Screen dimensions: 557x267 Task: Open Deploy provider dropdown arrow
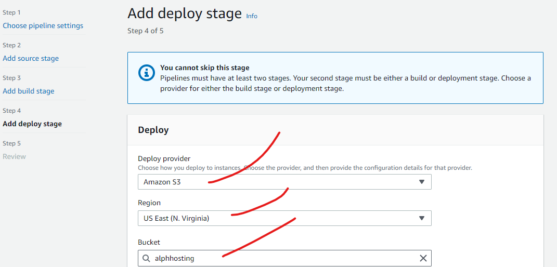coord(422,182)
